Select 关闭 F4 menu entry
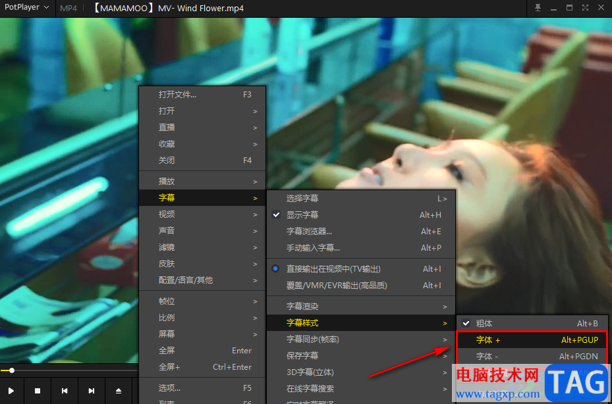The height and width of the screenshot is (404, 612). click(x=202, y=161)
